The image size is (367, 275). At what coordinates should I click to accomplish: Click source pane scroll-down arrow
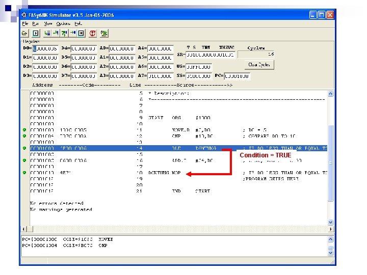click(330, 222)
